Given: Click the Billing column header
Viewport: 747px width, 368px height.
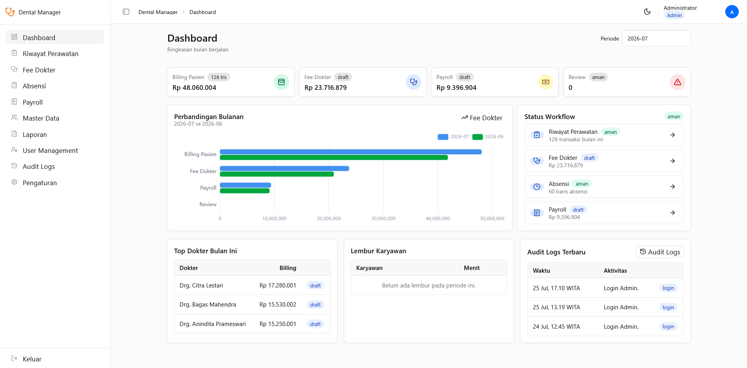Looking at the screenshot, I should pos(288,268).
